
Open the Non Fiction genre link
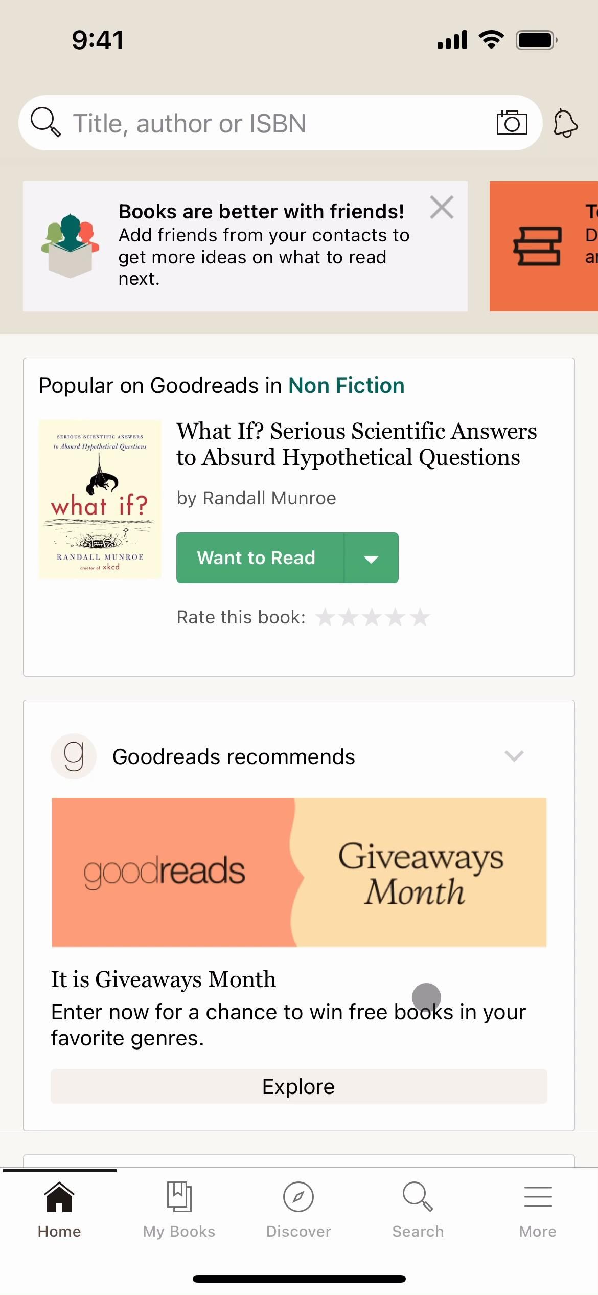[346, 386]
